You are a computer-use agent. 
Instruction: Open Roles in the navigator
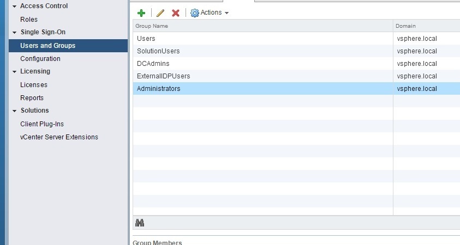pyautogui.click(x=29, y=19)
